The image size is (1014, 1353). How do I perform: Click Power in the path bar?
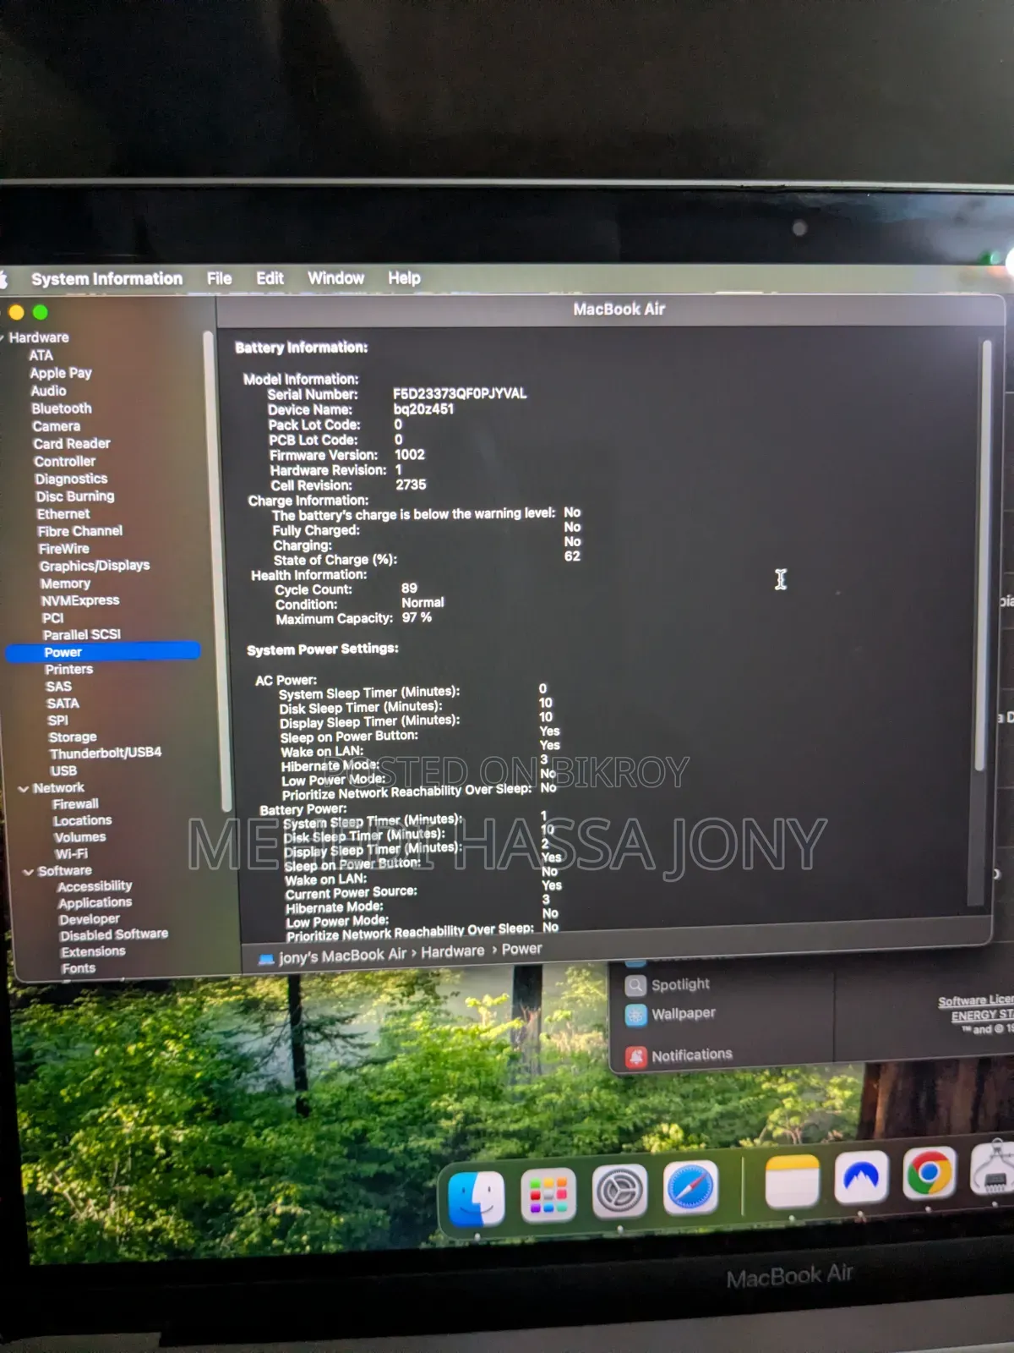coord(521,950)
